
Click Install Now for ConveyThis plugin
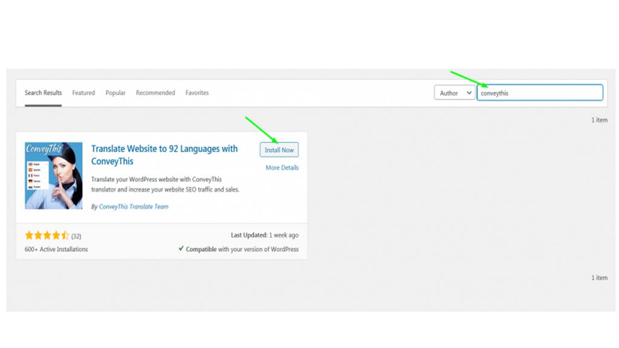click(x=279, y=150)
